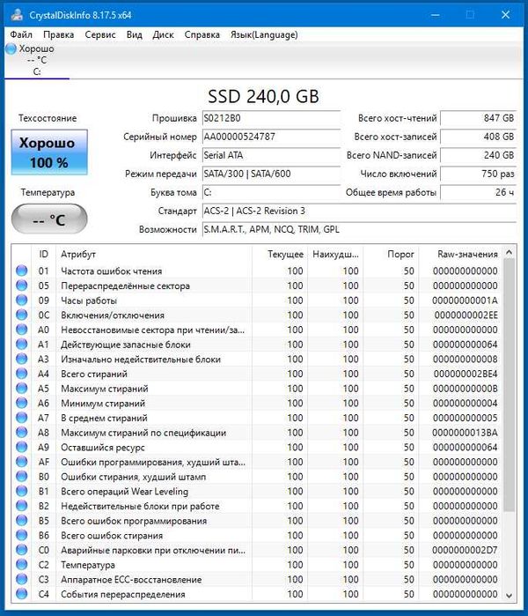Click the Атрибут column header
This screenshot has width=528, height=616.
click(x=154, y=254)
